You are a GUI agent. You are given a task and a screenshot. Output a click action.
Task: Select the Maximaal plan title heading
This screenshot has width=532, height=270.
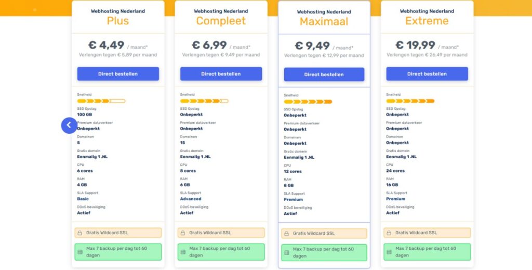pos(324,22)
